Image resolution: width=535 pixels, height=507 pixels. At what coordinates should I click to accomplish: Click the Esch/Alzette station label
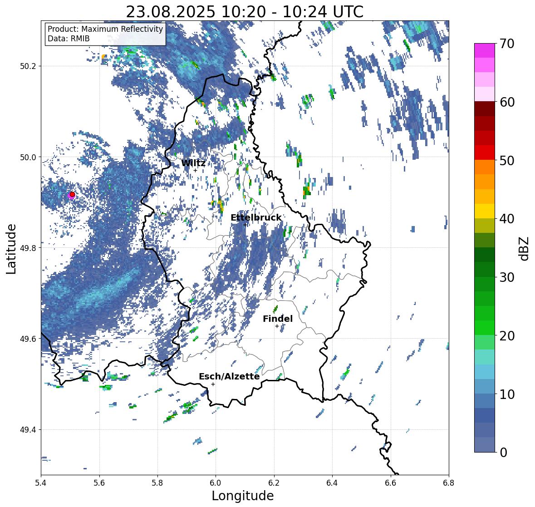pos(229,376)
